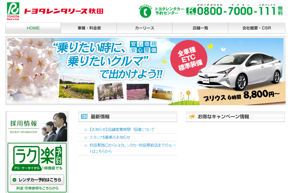
Task: Go to the カーリース menu item
Action: click(145, 28)
